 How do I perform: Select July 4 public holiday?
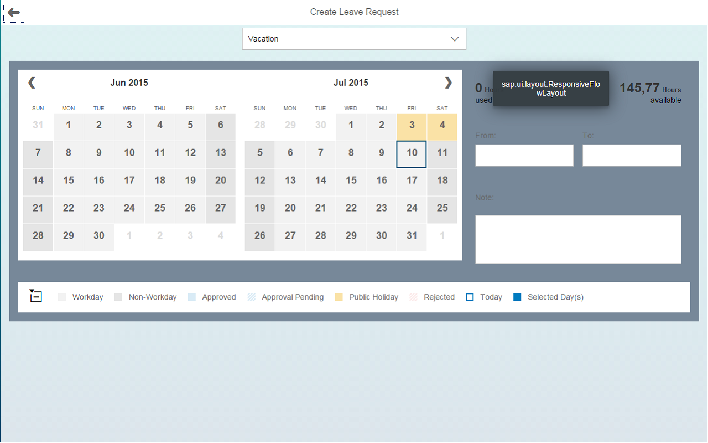442,126
